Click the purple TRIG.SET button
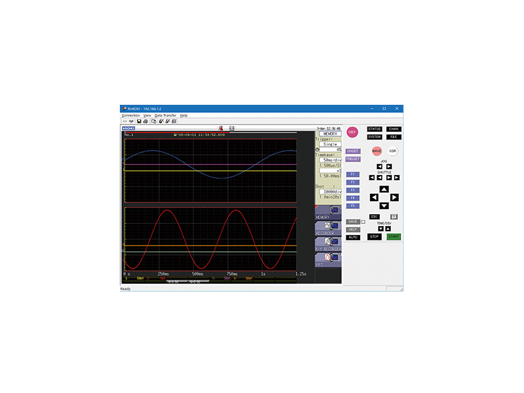This screenshot has width=524, height=393. (352, 159)
